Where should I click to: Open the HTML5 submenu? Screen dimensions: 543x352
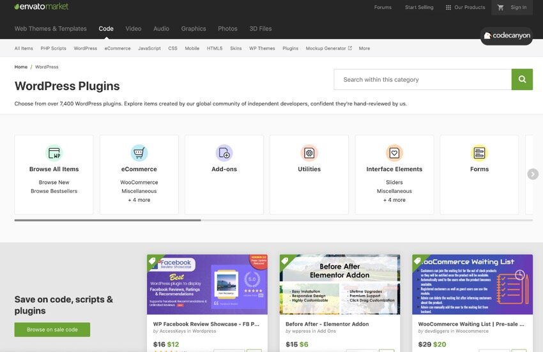point(215,48)
